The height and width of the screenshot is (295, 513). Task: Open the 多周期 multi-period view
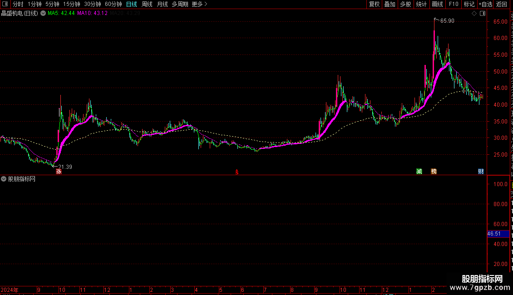pos(180,4)
